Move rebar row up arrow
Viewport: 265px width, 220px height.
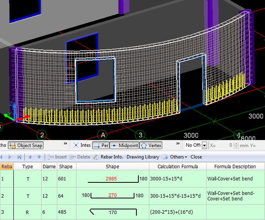pos(30,157)
